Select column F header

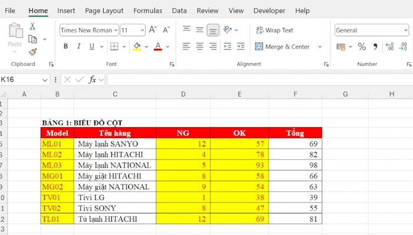click(295, 94)
